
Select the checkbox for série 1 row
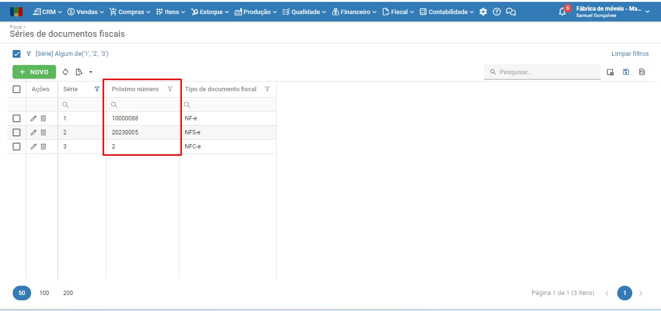point(17,118)
